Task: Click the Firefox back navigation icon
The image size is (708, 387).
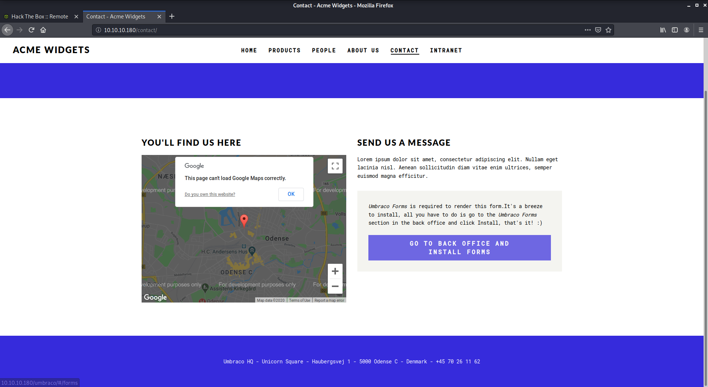Action: point(7,30)
